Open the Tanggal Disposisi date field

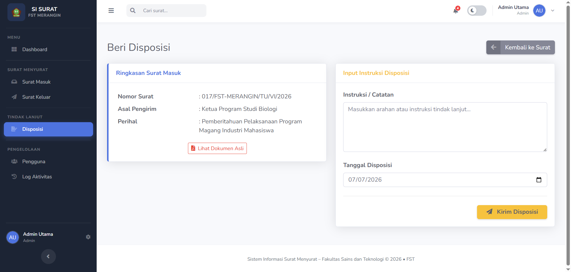(445, 180)
